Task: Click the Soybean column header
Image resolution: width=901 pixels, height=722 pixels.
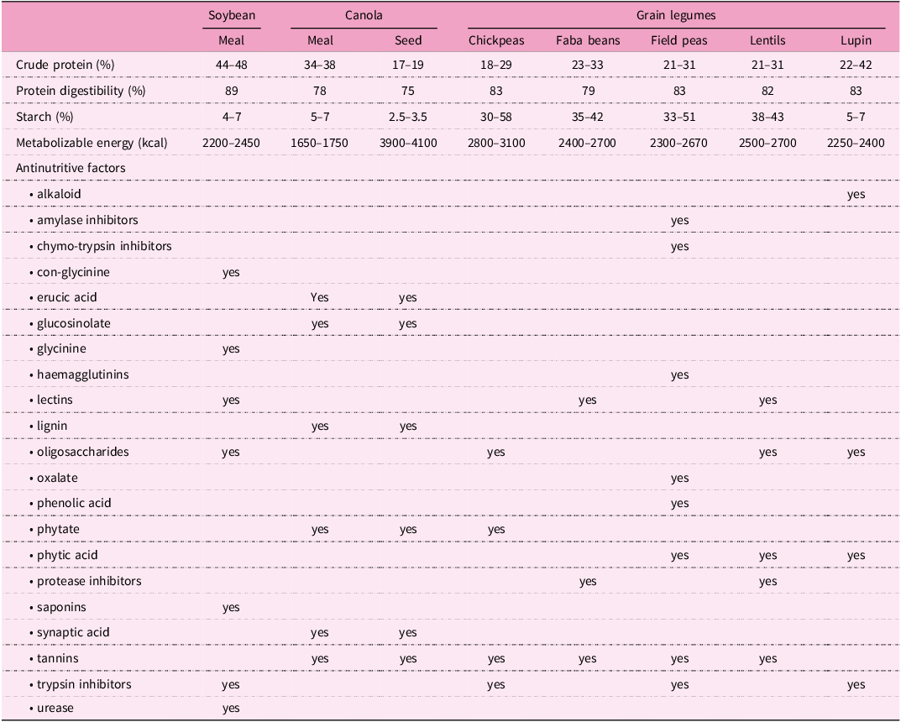Action: pos(232,15)
